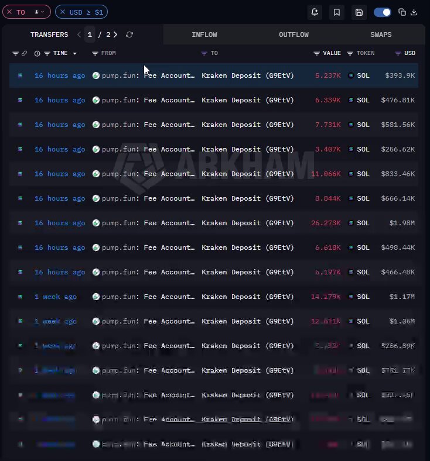Viewport: 430px width, 461px height.
Task: Toggle the blue switch in toolbar
Action: coord(383,12)
